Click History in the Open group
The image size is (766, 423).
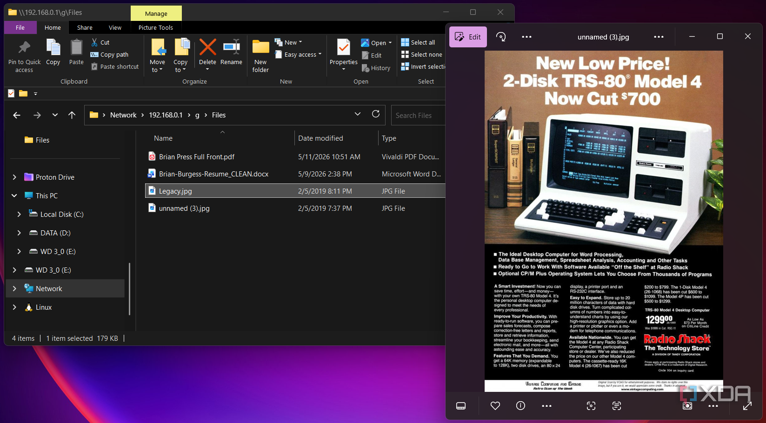click(376, 68)
